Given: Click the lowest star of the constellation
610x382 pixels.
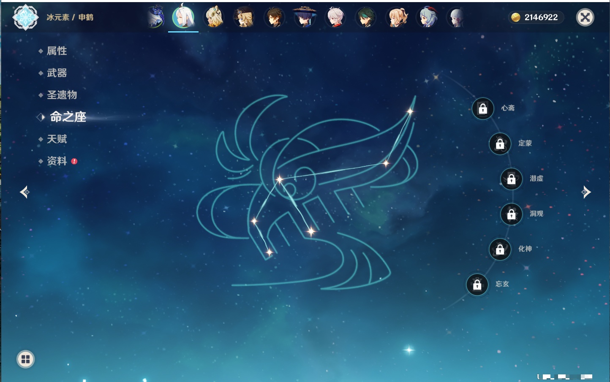Looking at the screenshot, I should [269, 252].
